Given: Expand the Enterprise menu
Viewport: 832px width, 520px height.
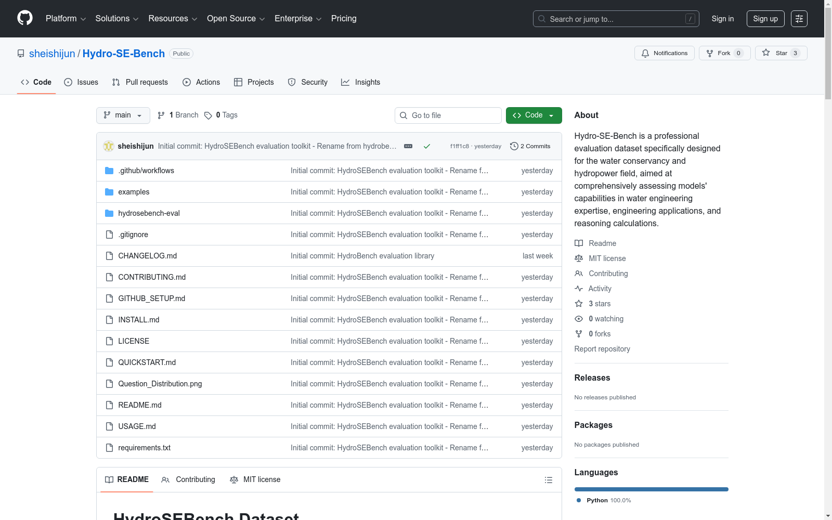Looking at the screenshot, I should coord(298,19).
